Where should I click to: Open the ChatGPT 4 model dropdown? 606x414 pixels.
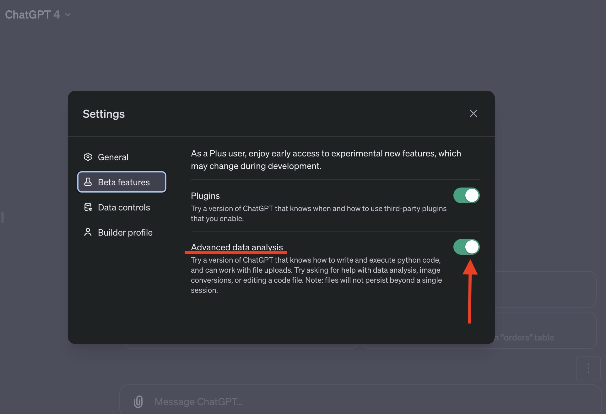point(33,15)
